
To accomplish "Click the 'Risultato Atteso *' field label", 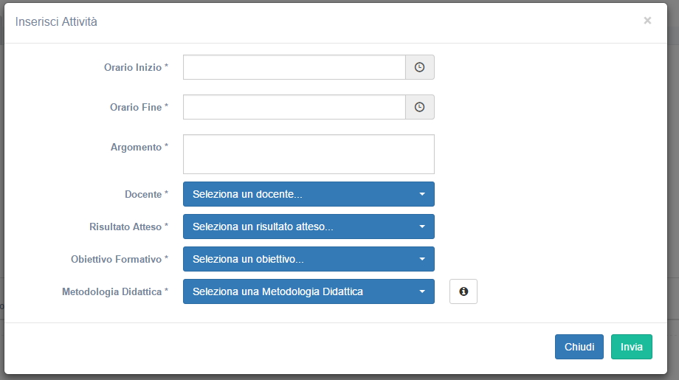I will point(128,227).
